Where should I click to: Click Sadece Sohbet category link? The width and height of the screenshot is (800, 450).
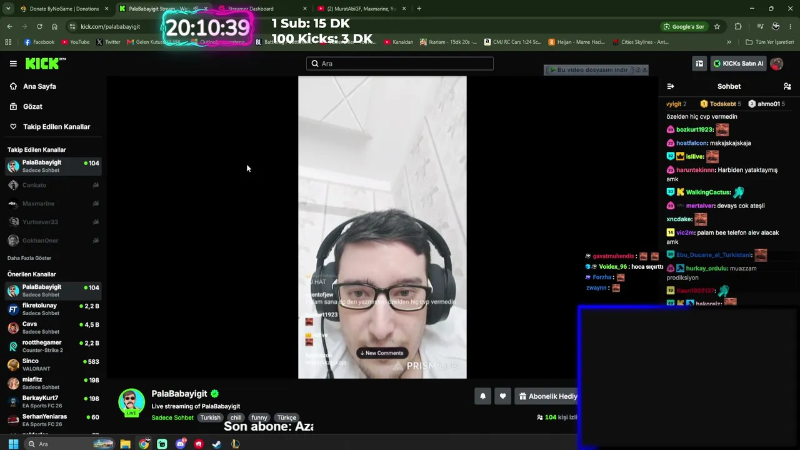pyautogui.click(x=172, y=417)
